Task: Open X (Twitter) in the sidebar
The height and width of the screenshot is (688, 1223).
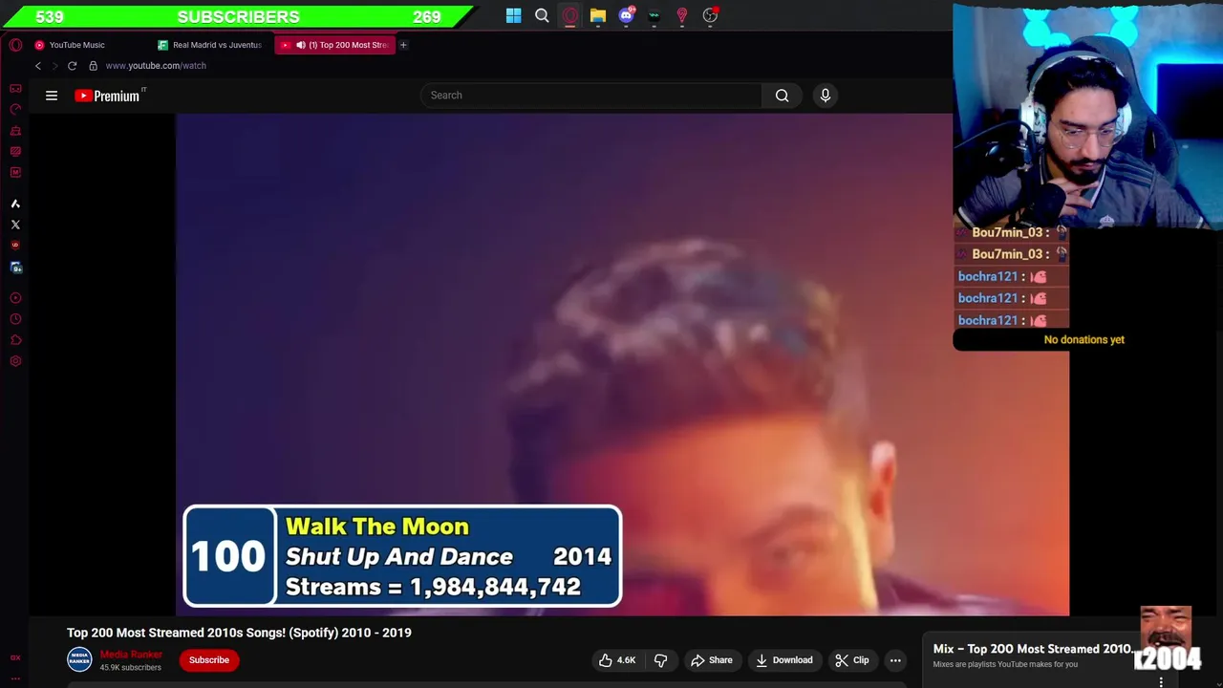Action: [15, 225]
